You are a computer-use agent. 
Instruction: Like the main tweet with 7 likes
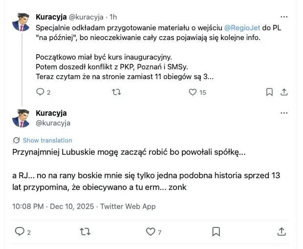coord(151,231)
